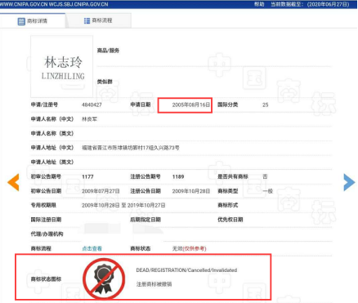The image size is (358, 303).
Task: Select the trademark type value 一般
Action: pos(268,191)
